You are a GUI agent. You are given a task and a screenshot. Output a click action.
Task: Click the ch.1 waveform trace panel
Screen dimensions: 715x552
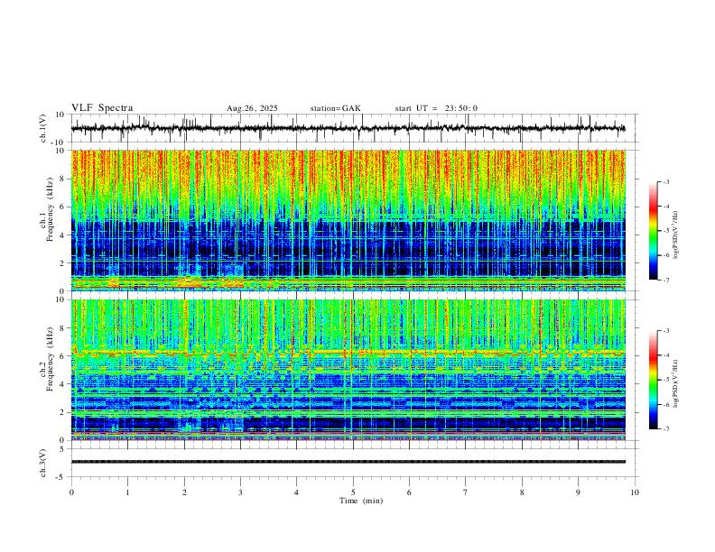coord(354,128)
